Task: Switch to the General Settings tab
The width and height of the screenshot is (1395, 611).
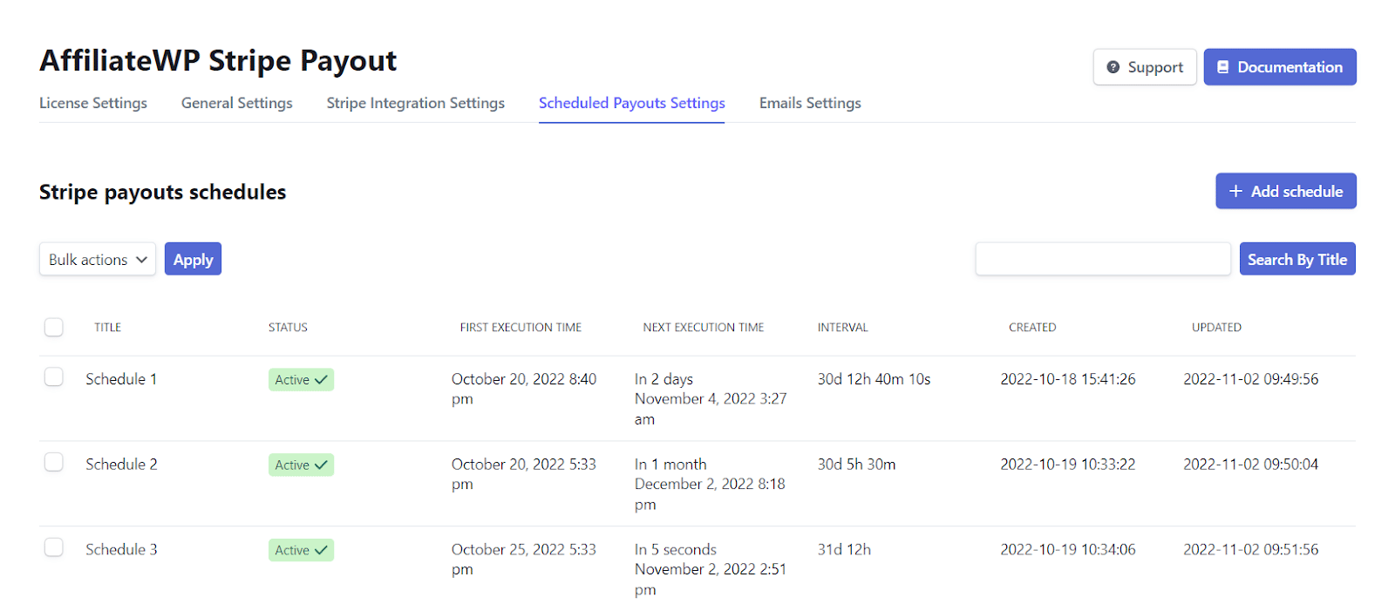Action: pyautogui.click(x=237, y=103)
